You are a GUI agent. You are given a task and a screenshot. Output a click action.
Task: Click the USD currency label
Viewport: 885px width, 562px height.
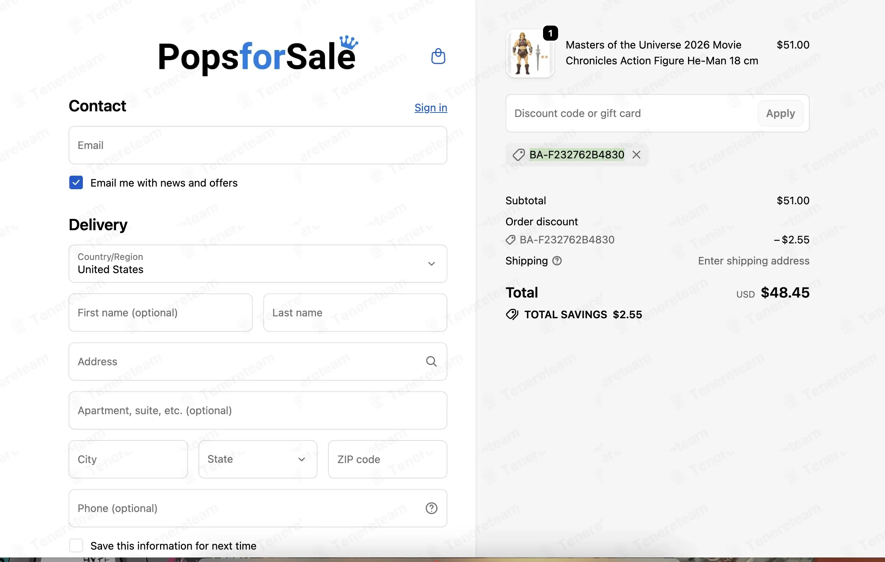(x=745, y=294)
